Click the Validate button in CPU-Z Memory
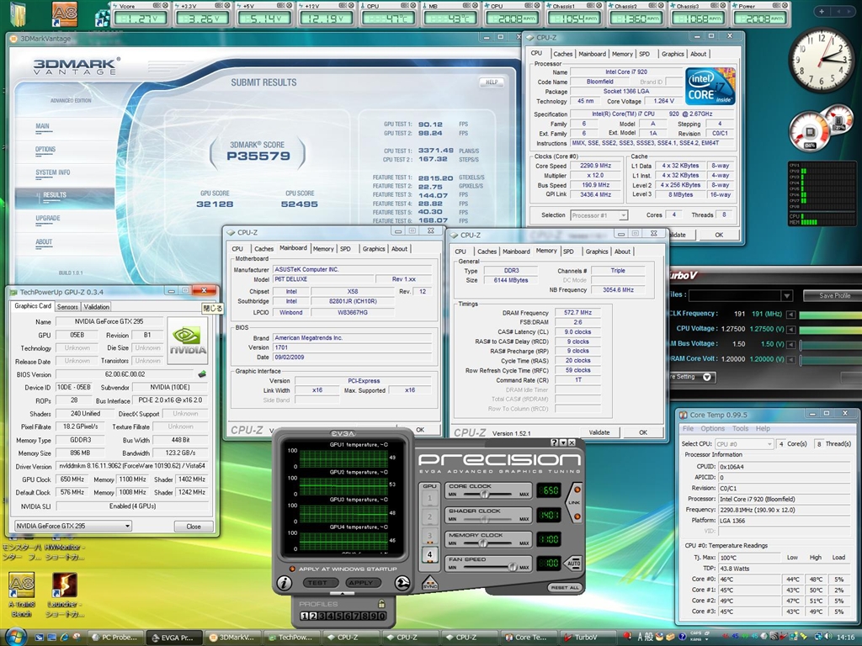Screen dimensions: 862x646 pos(599,432)
